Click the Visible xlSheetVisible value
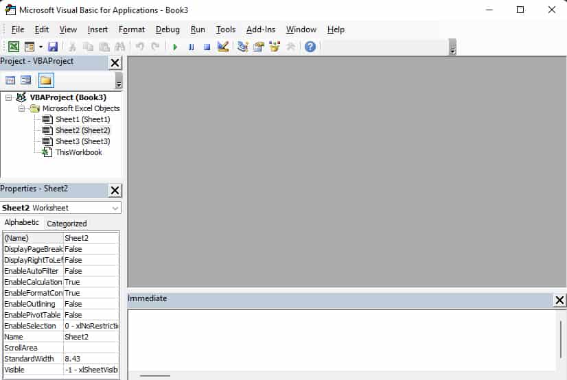 91,370
